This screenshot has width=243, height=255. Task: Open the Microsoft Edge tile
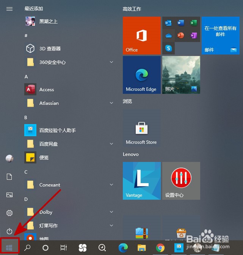[142, 75]
